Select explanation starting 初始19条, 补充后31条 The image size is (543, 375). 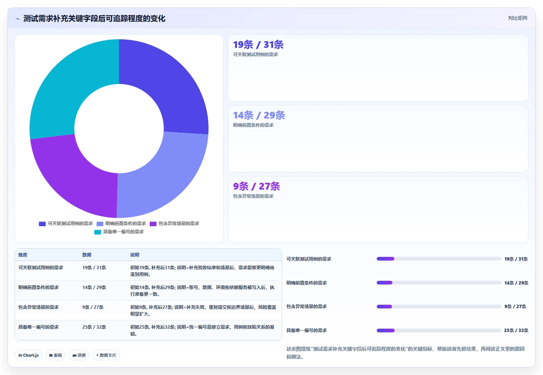pos(203,271)
